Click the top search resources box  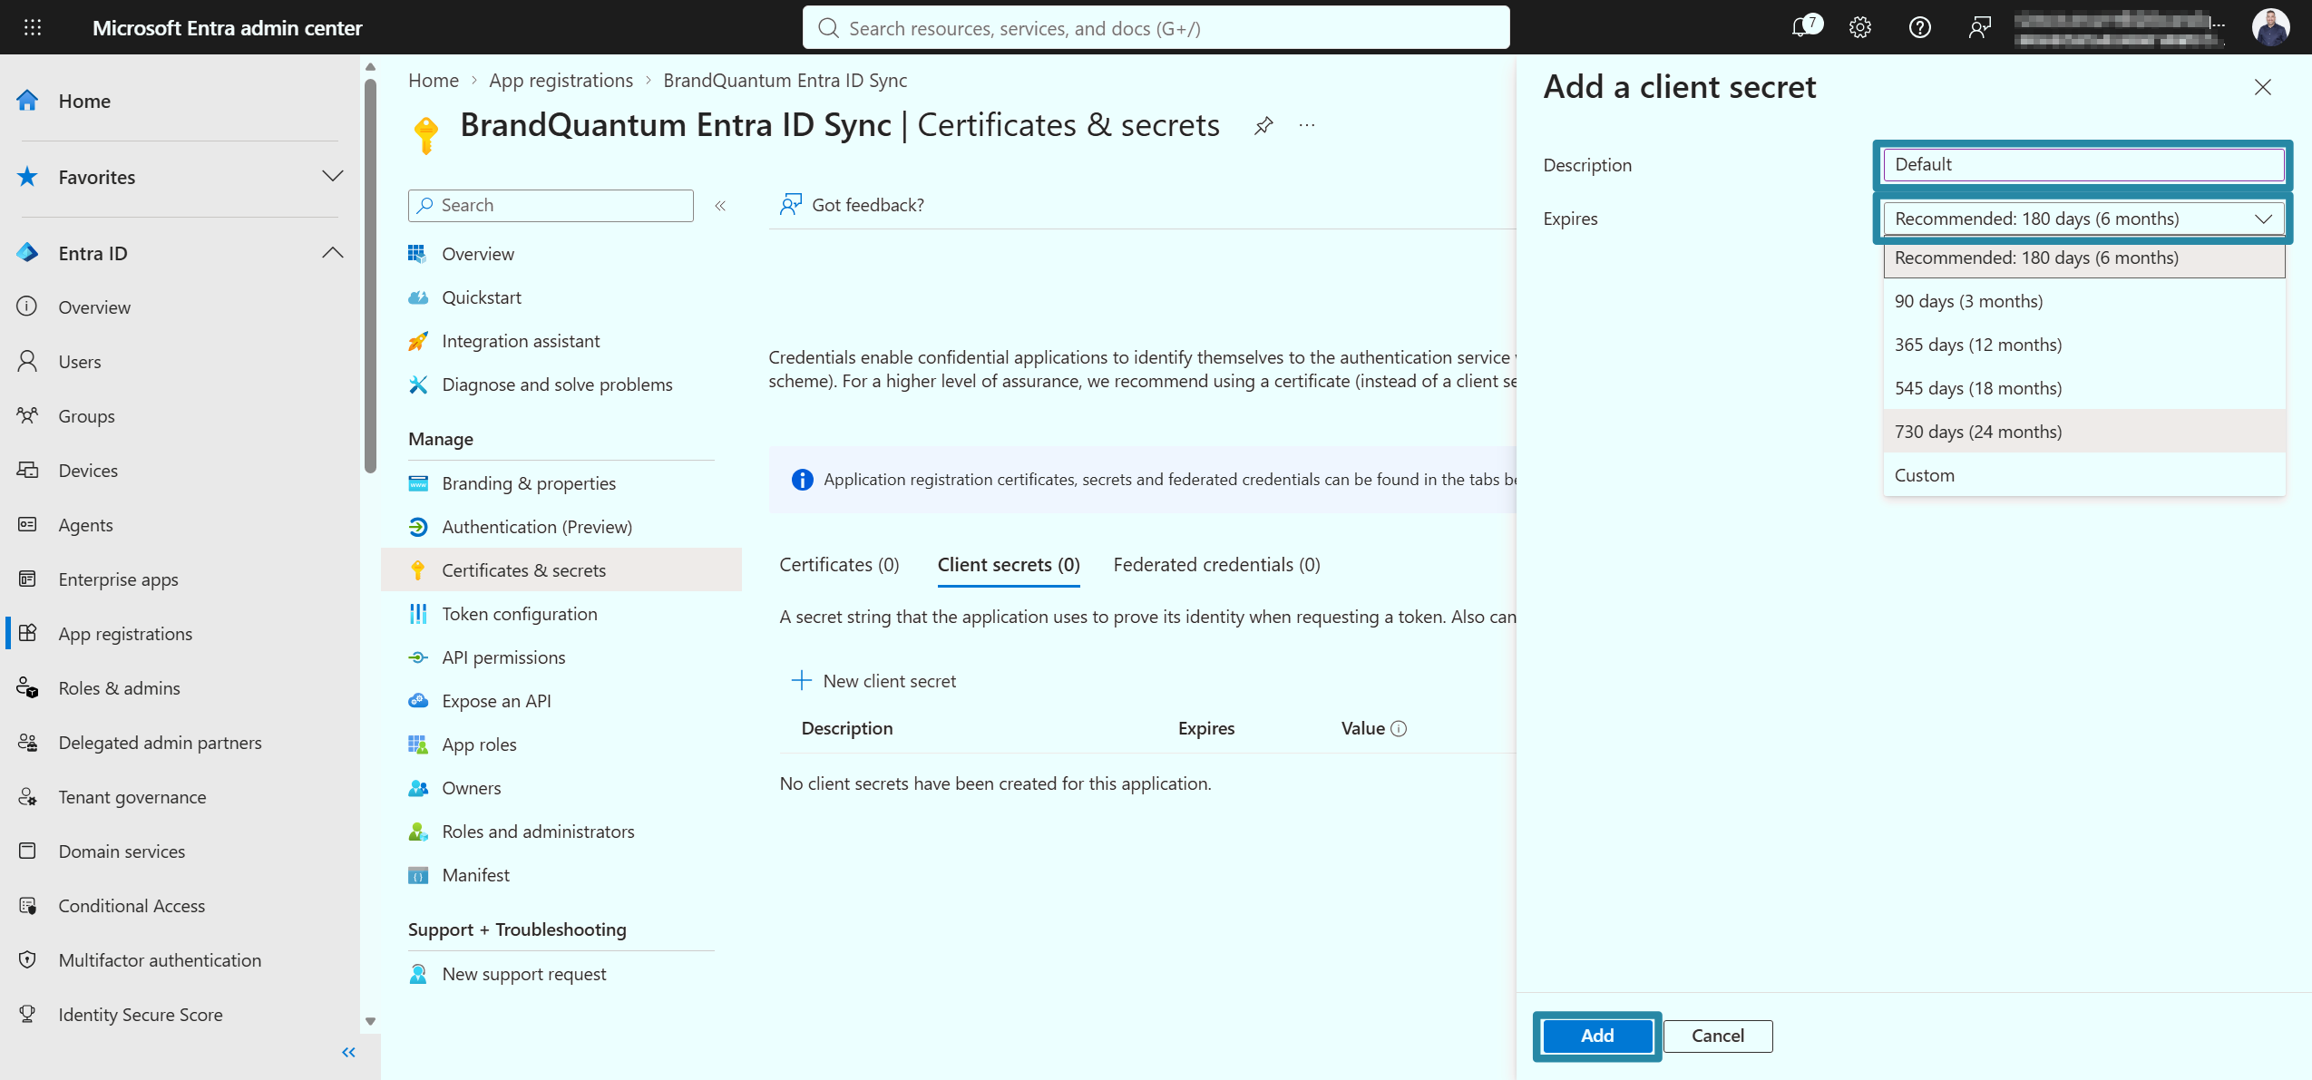1156,28
